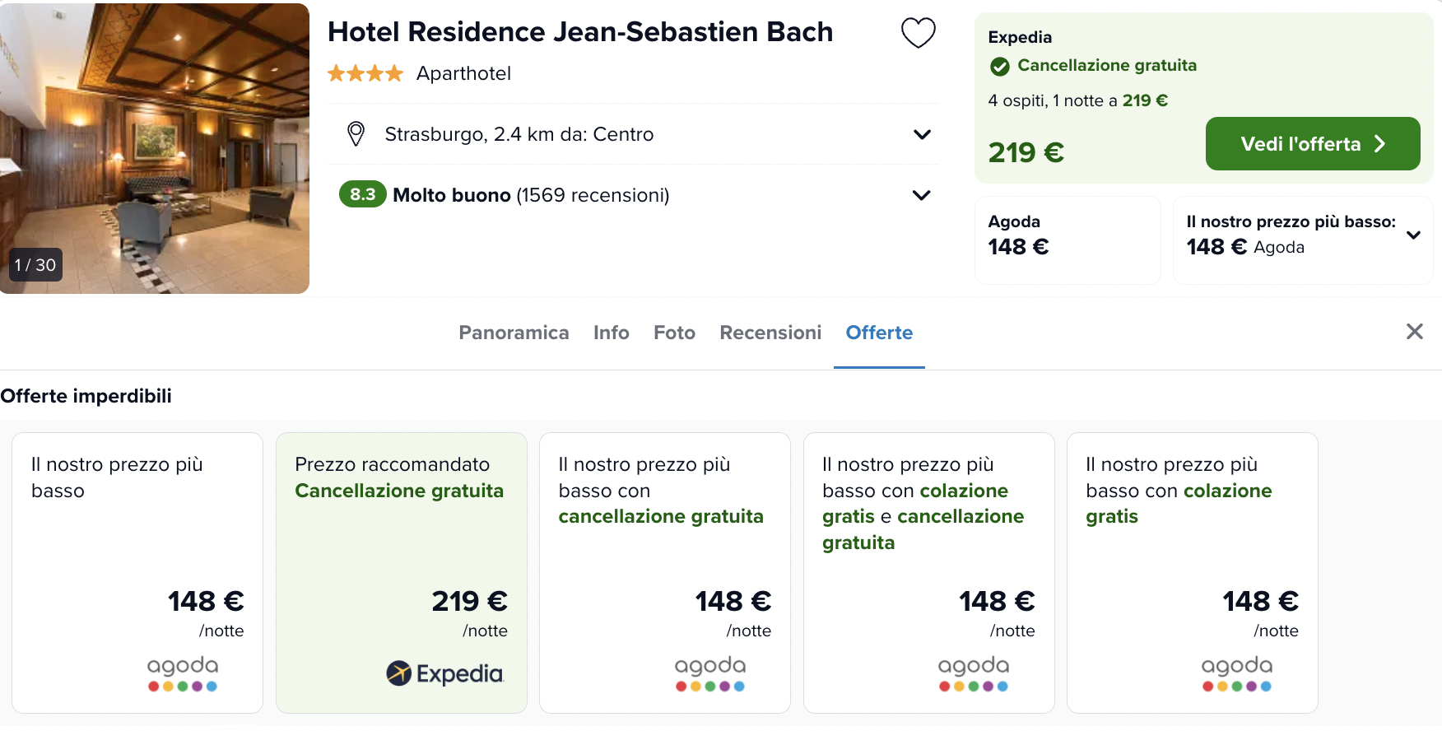The width and height of the screenshot is (1442, 731).
Task: Expand the Strasburgo location details chevron
Action: coord(922,134)
